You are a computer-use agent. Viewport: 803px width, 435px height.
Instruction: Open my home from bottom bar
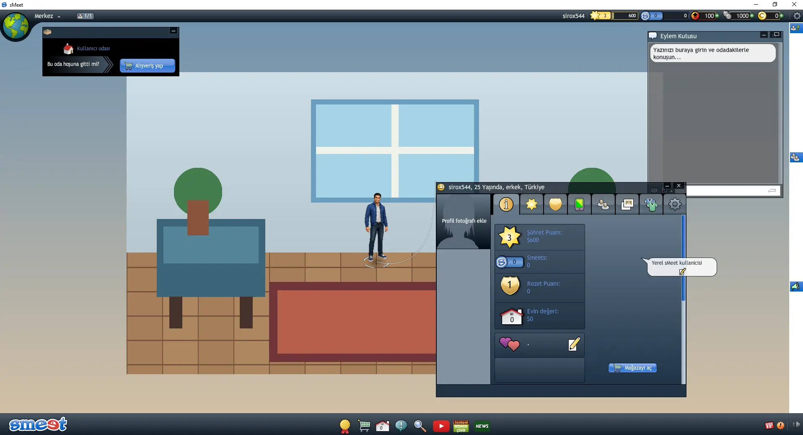tap(382, 426)
